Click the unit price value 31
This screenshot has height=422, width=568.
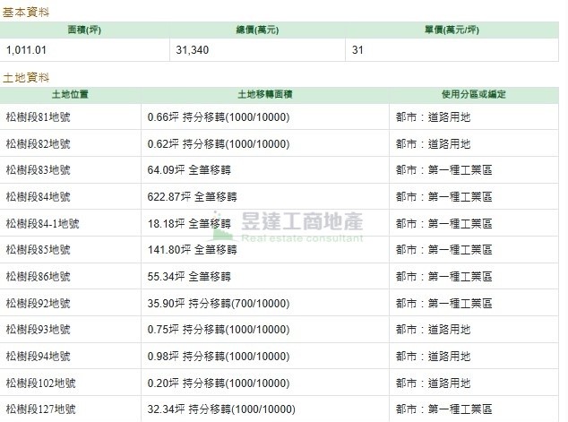[x=357, y=50]
